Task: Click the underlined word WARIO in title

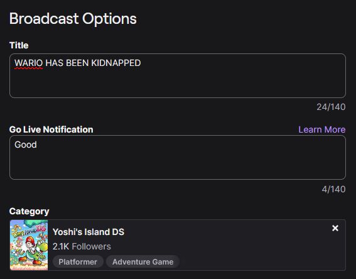Action: pyautogui.click(x=28, y=63)
